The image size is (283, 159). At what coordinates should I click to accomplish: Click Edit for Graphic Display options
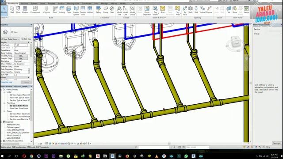21,58
